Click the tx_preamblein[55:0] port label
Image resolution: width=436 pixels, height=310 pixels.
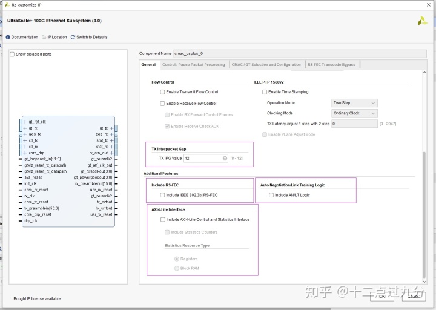pyautogui.click(x=42, y=208)
